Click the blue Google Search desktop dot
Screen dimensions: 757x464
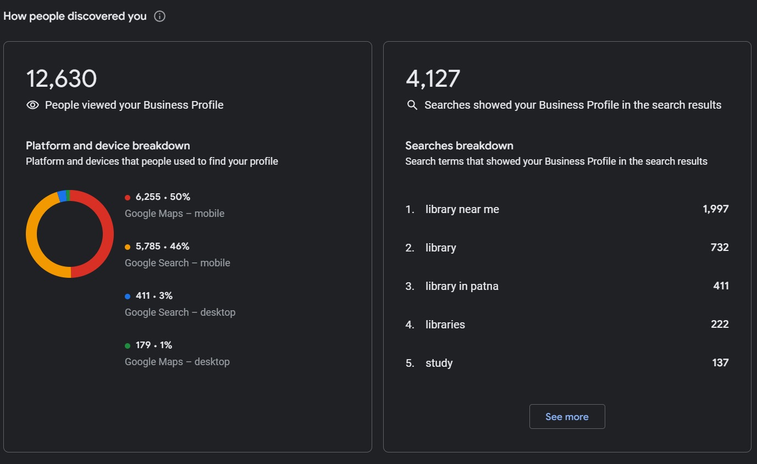click(x=128, y=296)
